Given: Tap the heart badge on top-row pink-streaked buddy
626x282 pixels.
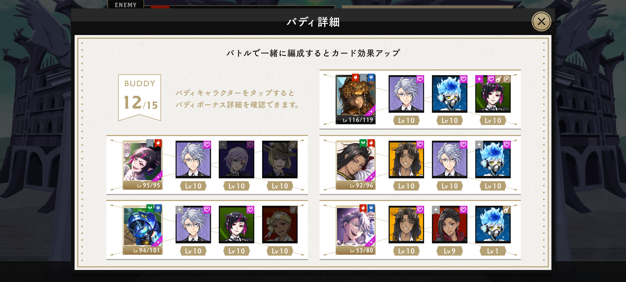Looking at the screenshot, I should [491, 79].
